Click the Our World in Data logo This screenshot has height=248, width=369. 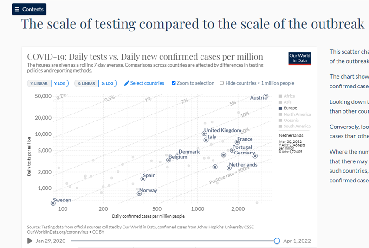pos(299,59)
